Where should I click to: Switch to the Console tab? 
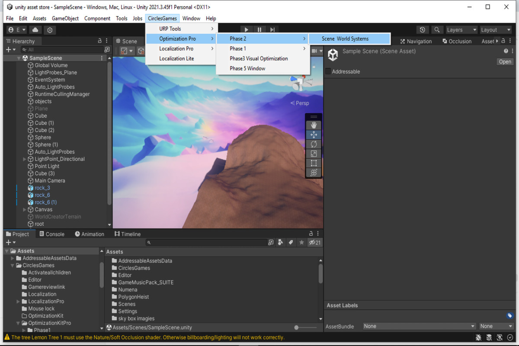coord(52,234)
